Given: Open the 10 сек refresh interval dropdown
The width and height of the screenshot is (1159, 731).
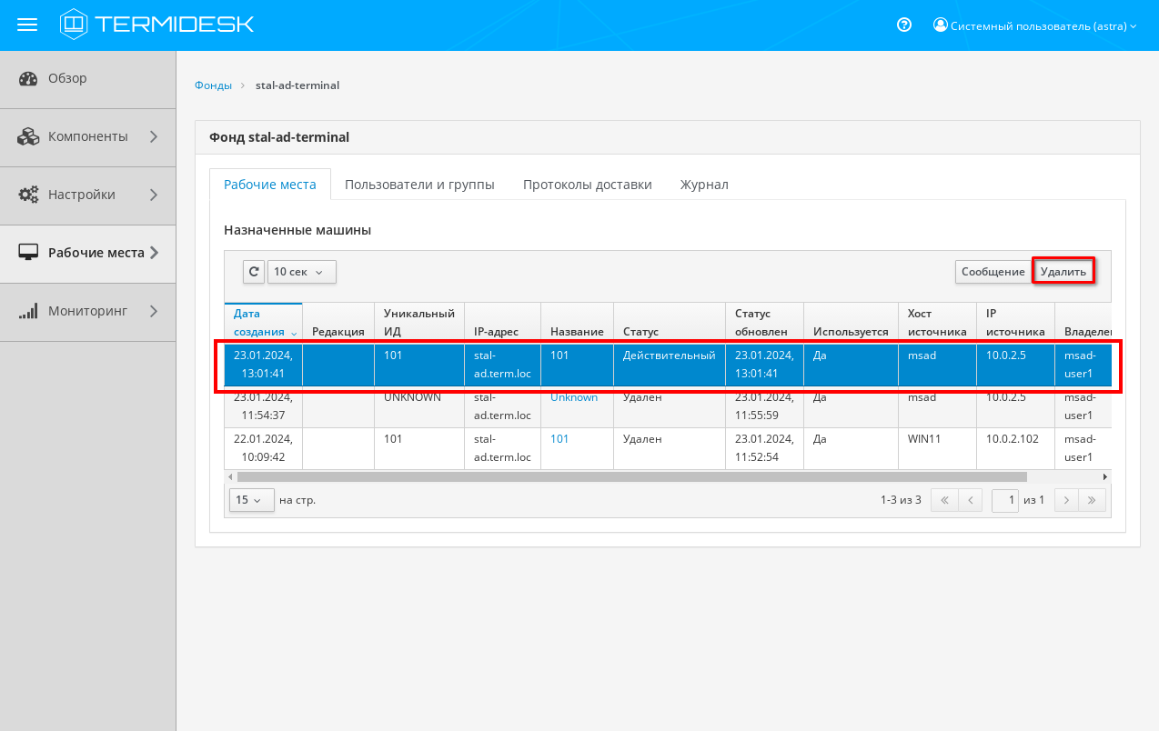Looking at the screenshot, I should coord(301,272).
